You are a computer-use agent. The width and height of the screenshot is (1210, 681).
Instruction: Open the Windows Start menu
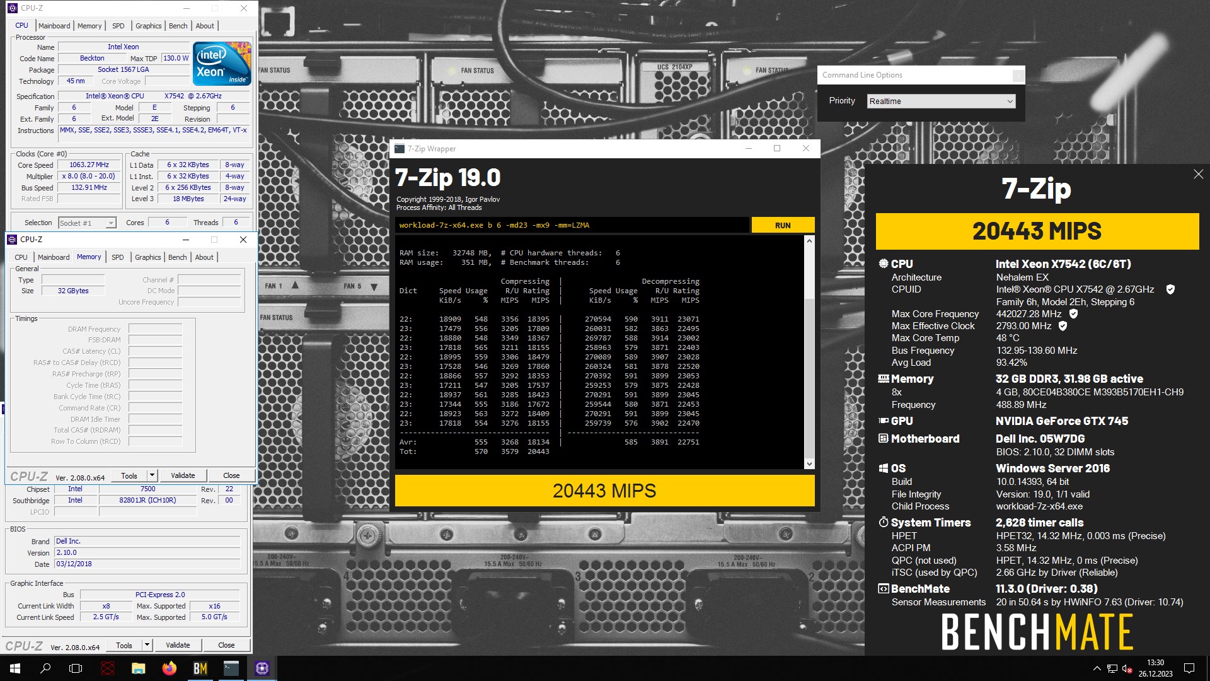[15, 668]
